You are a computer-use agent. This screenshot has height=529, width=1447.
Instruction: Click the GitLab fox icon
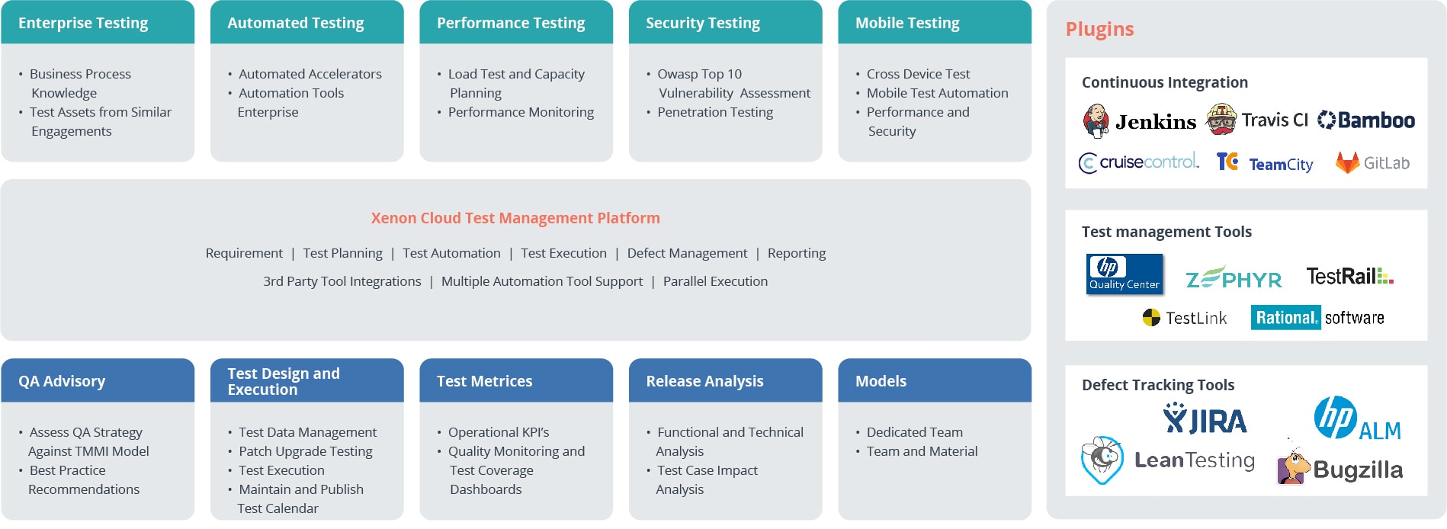coord(1347,162)
